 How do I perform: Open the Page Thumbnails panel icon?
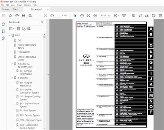[3, 24]
